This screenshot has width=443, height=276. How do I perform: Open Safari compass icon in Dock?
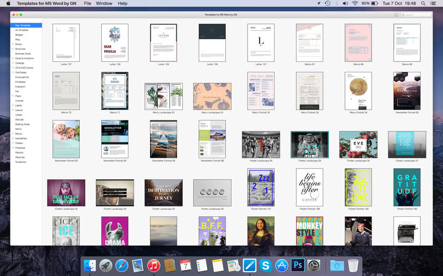122,266
